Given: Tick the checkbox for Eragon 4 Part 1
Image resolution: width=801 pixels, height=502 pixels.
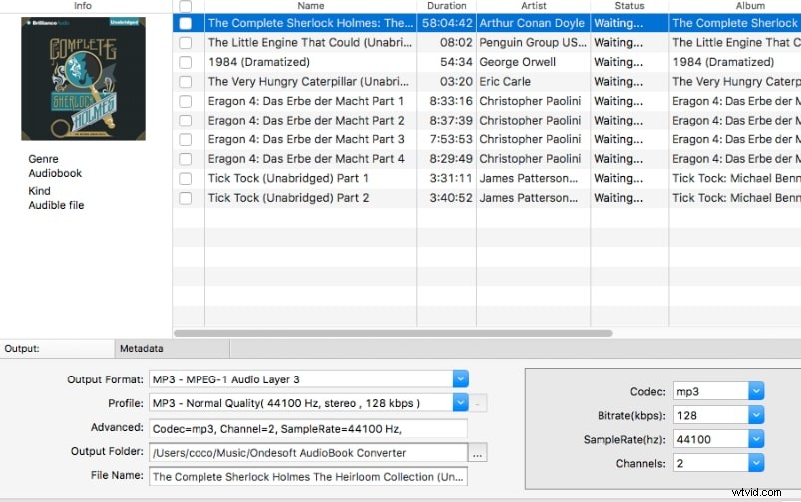Looking at the screenshot, I should [x=186, y=101].
